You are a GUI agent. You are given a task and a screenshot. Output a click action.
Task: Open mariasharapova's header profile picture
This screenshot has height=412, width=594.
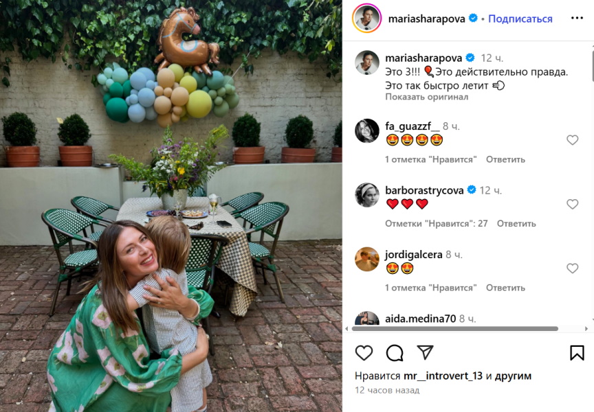coord(366,19)
